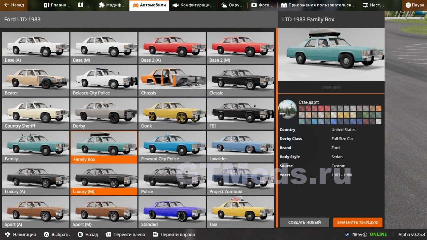Click the Sedan body style value

pyautogui.click(x=337, y=157)
